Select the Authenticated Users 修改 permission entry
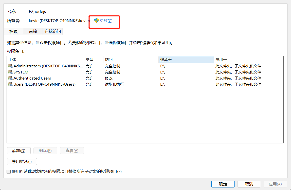The width and height of the screenshot is (291, 190). [109, 78]
